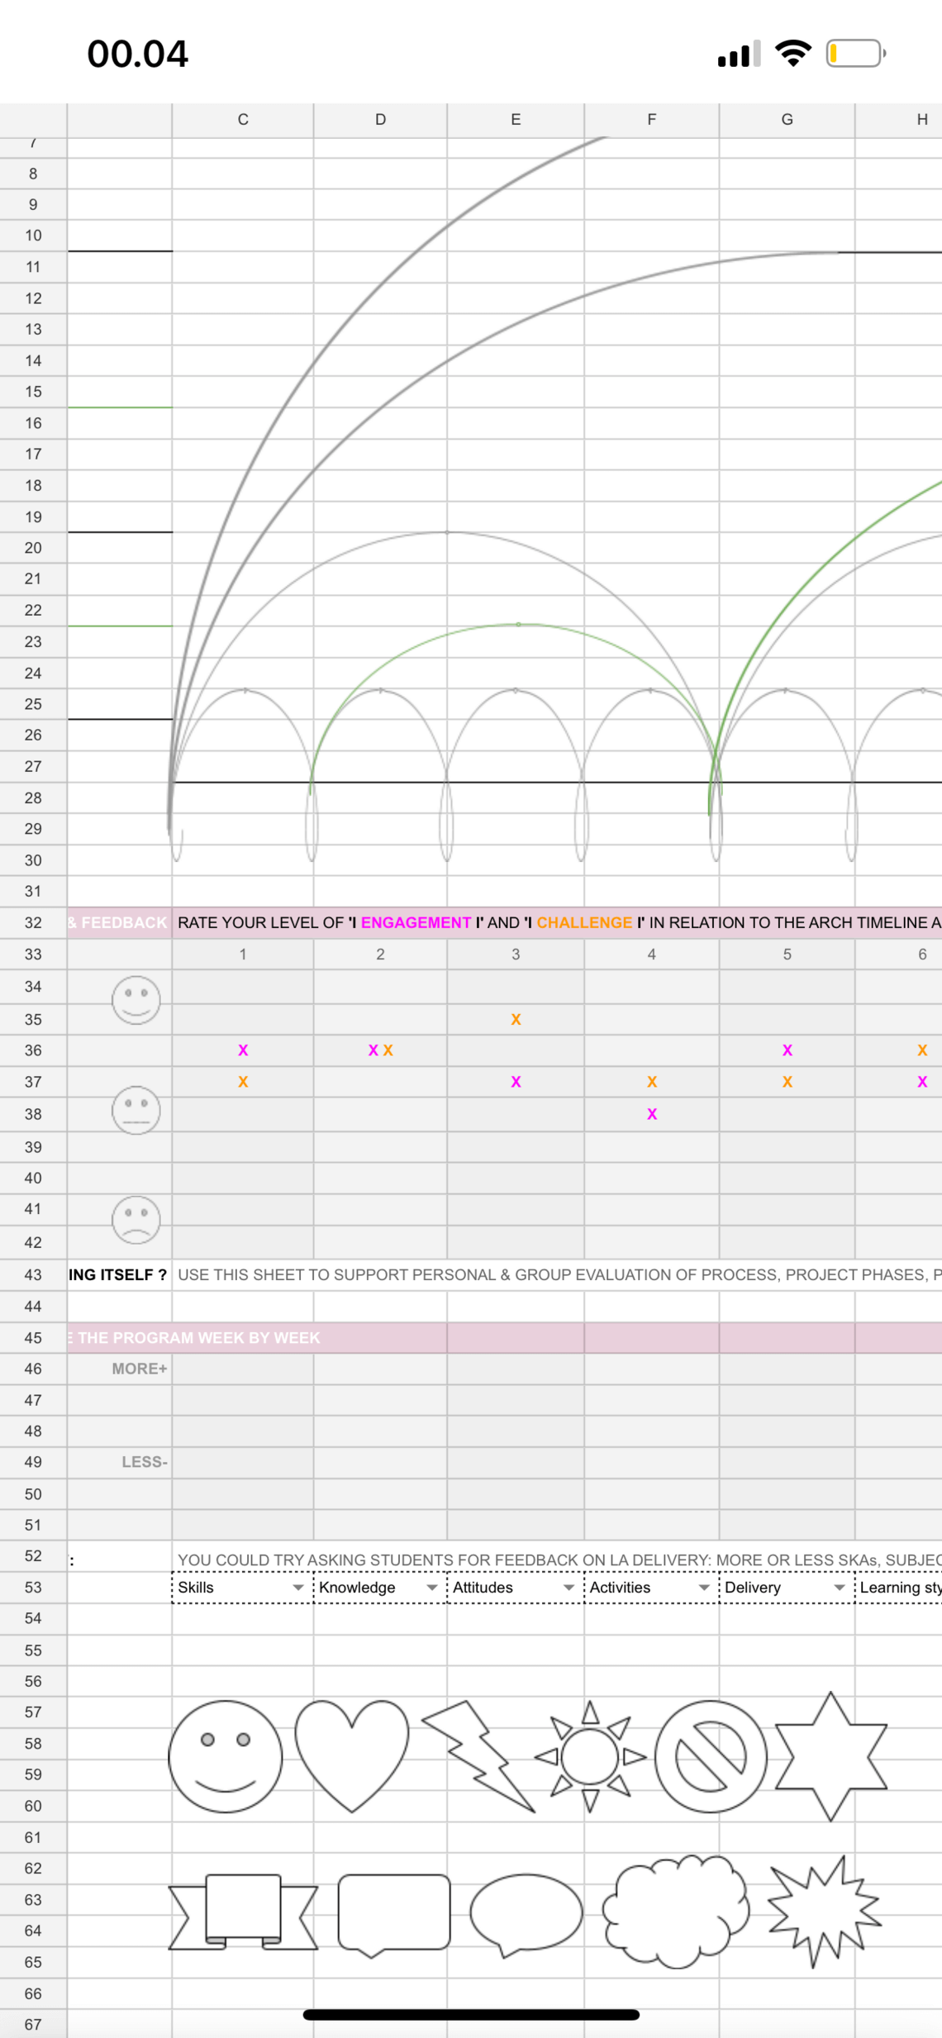Open the Delivery dropdown menu
The height and width of the screenshot is (2038, 942).
point(839,1588)
